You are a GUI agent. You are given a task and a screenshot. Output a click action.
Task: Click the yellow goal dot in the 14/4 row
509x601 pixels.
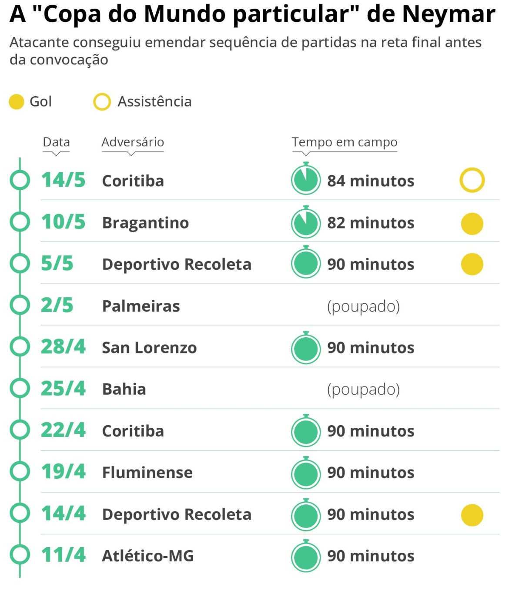click(x=472, y=515)
